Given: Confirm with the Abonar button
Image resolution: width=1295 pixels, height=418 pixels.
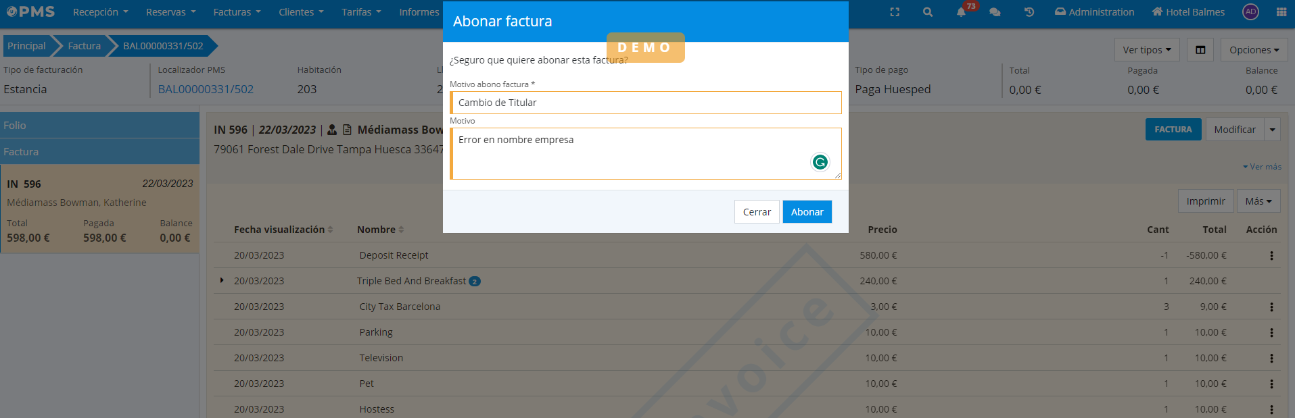Looking at the screenshot, I should click(x=807, y=212).
